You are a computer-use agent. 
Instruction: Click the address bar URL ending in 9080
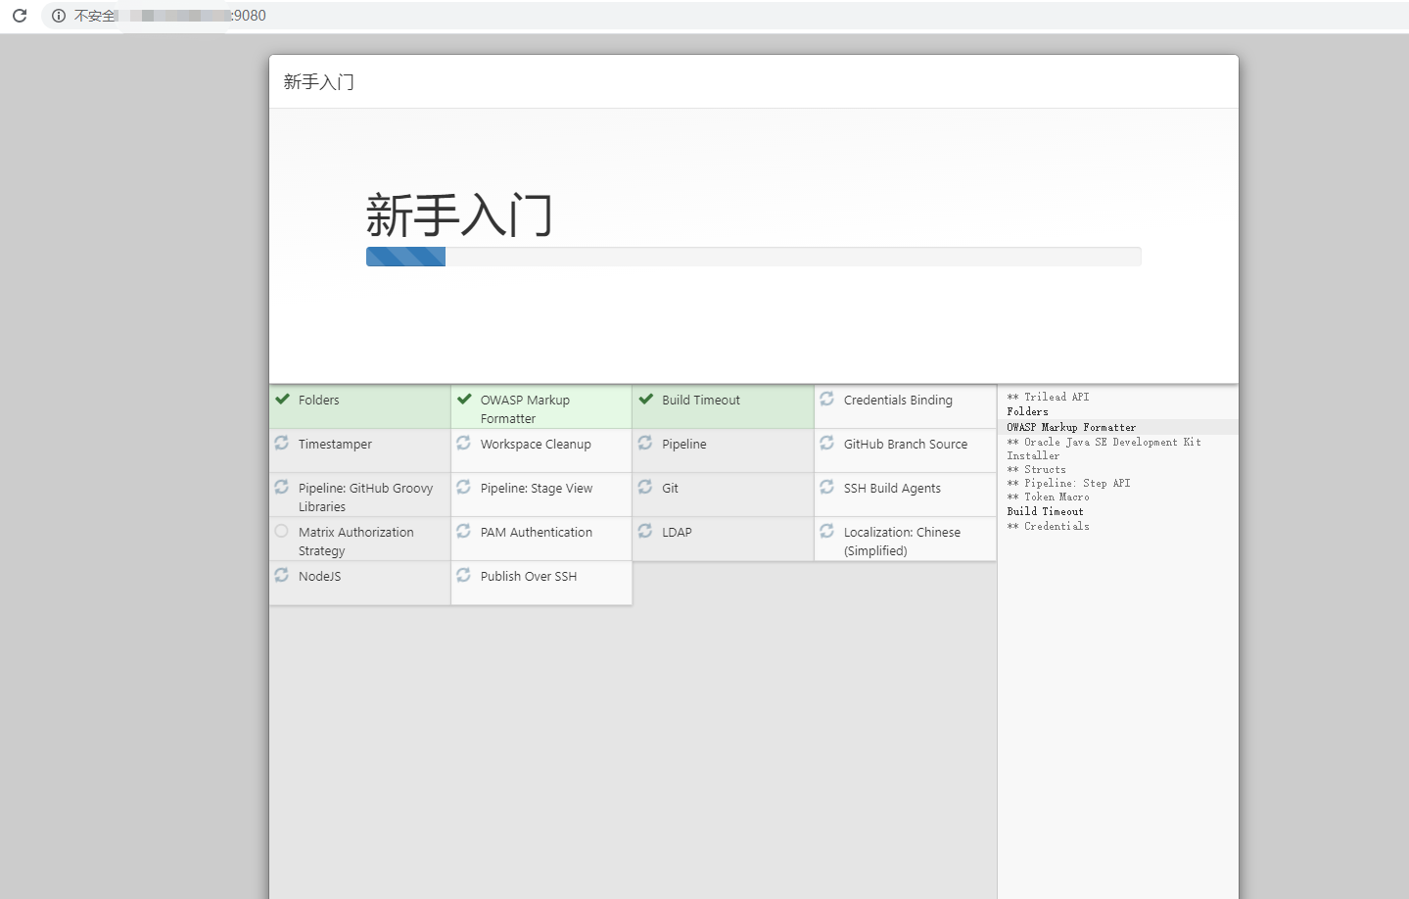(x=169, y=16)
